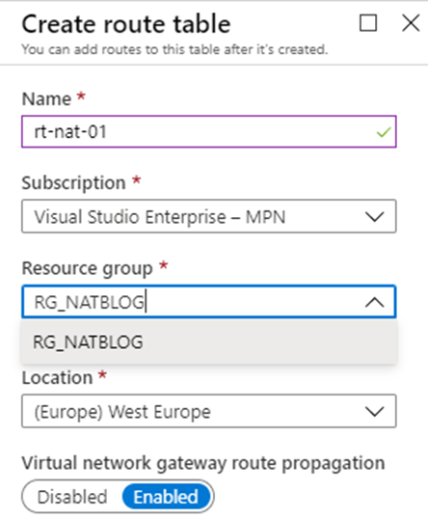Viewport: 428px width, 519px height.
Task: Click the subtitle about adding routes later
Action: 174,49
